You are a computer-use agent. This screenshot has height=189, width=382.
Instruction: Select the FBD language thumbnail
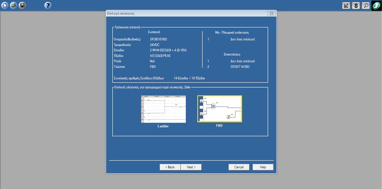[x=219, y=109]
